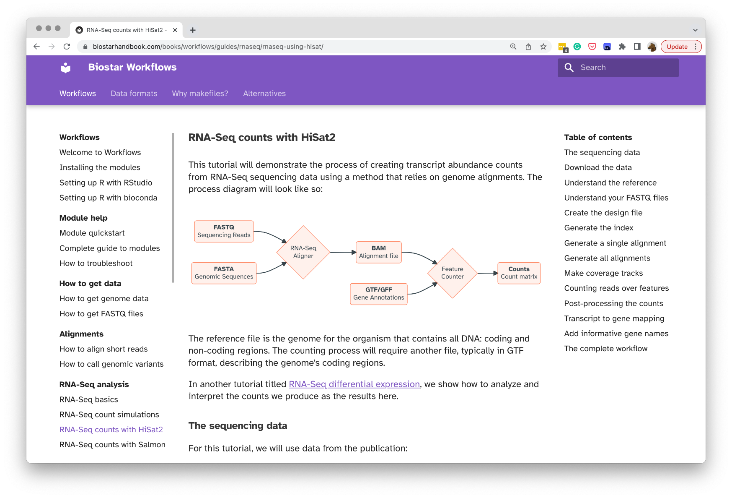The width and height of the screenshot is (732, 498).
Task: Click the Search input field
Action: 624,68
